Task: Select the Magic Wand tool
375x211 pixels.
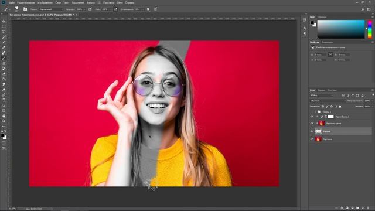Action: 4,37
